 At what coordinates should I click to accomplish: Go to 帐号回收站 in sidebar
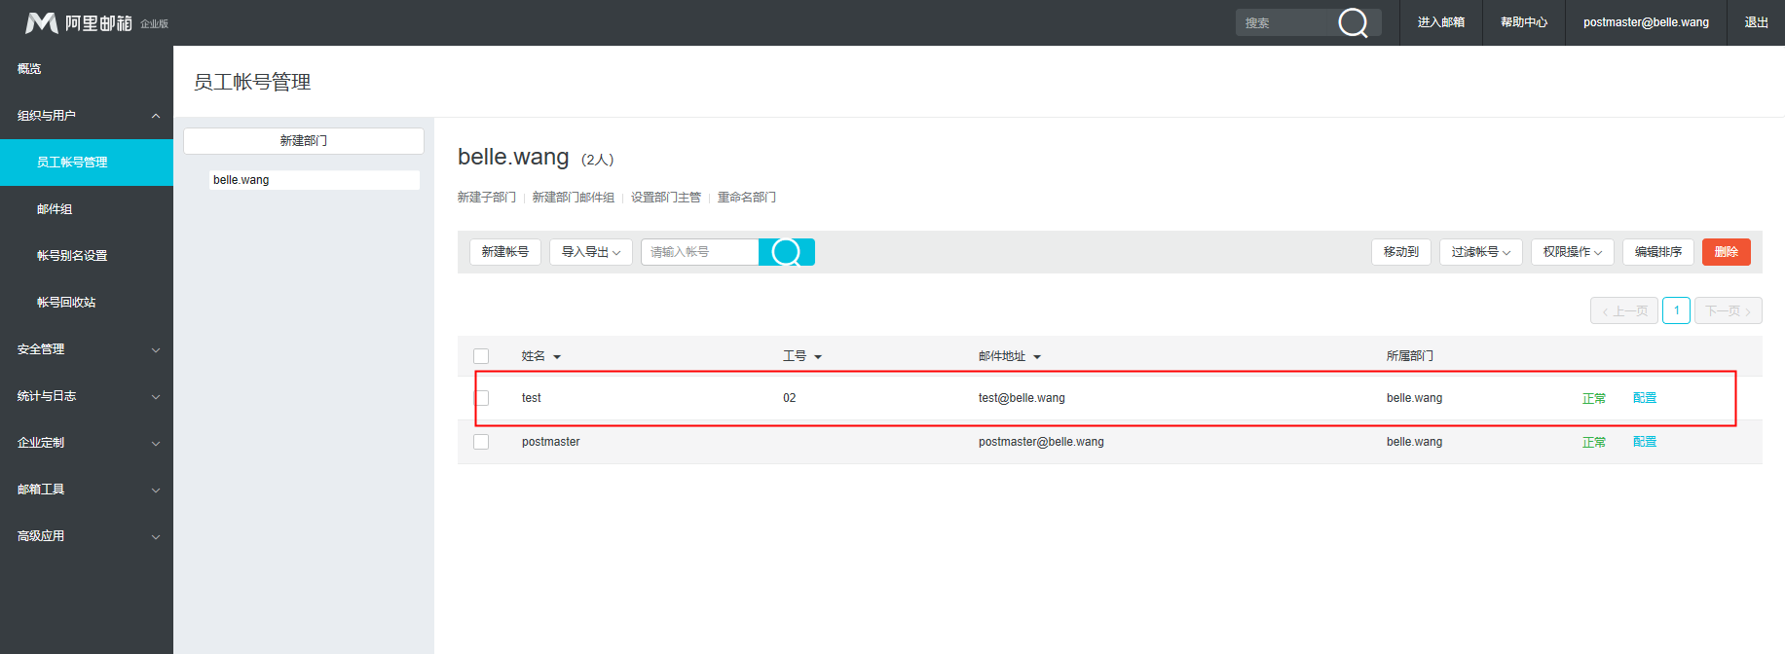click(66, 303)
